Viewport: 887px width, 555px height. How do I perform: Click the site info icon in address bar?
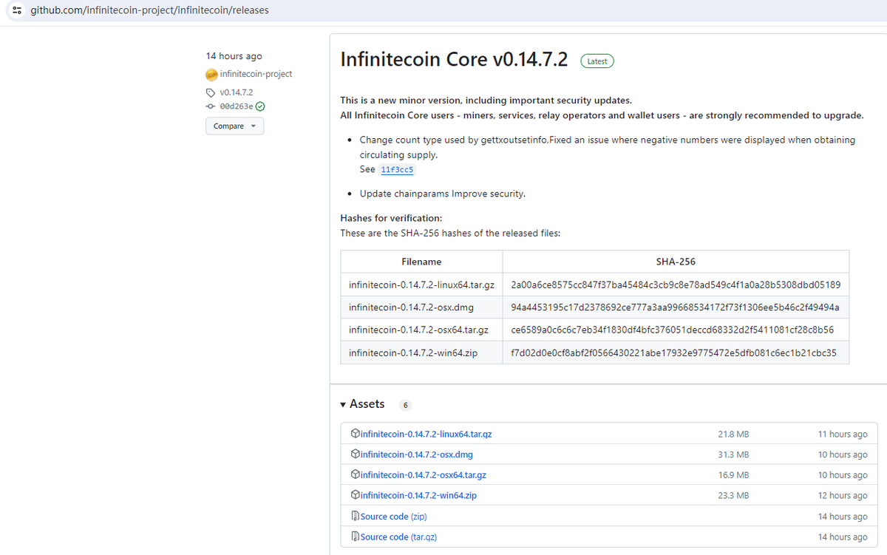tap(17, 10)
